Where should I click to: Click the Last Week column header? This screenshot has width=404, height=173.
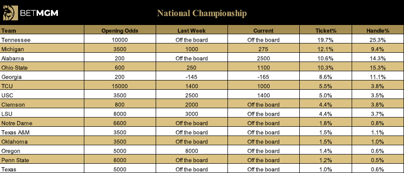tap(191, 31)
